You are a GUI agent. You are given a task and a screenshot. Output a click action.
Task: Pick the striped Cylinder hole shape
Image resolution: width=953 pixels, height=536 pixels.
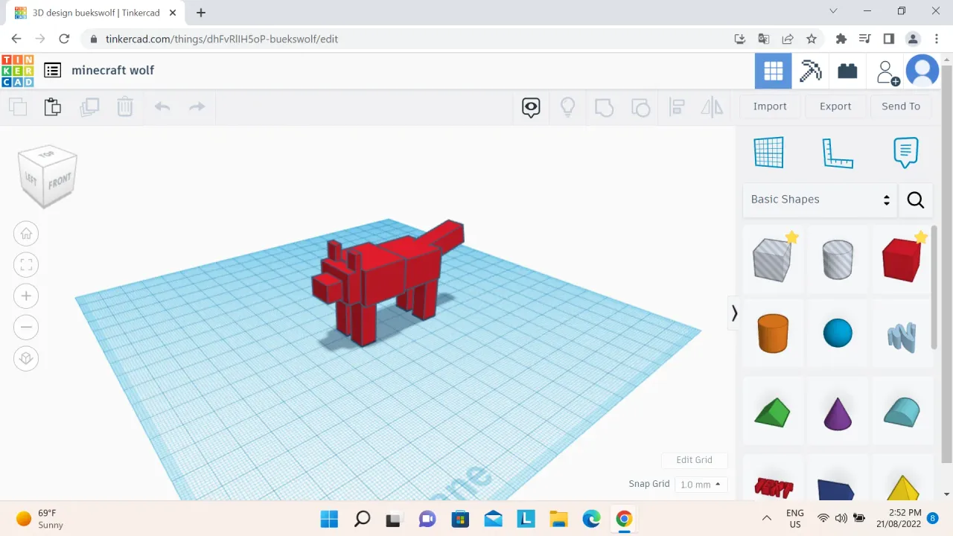(x=838, y=258)
